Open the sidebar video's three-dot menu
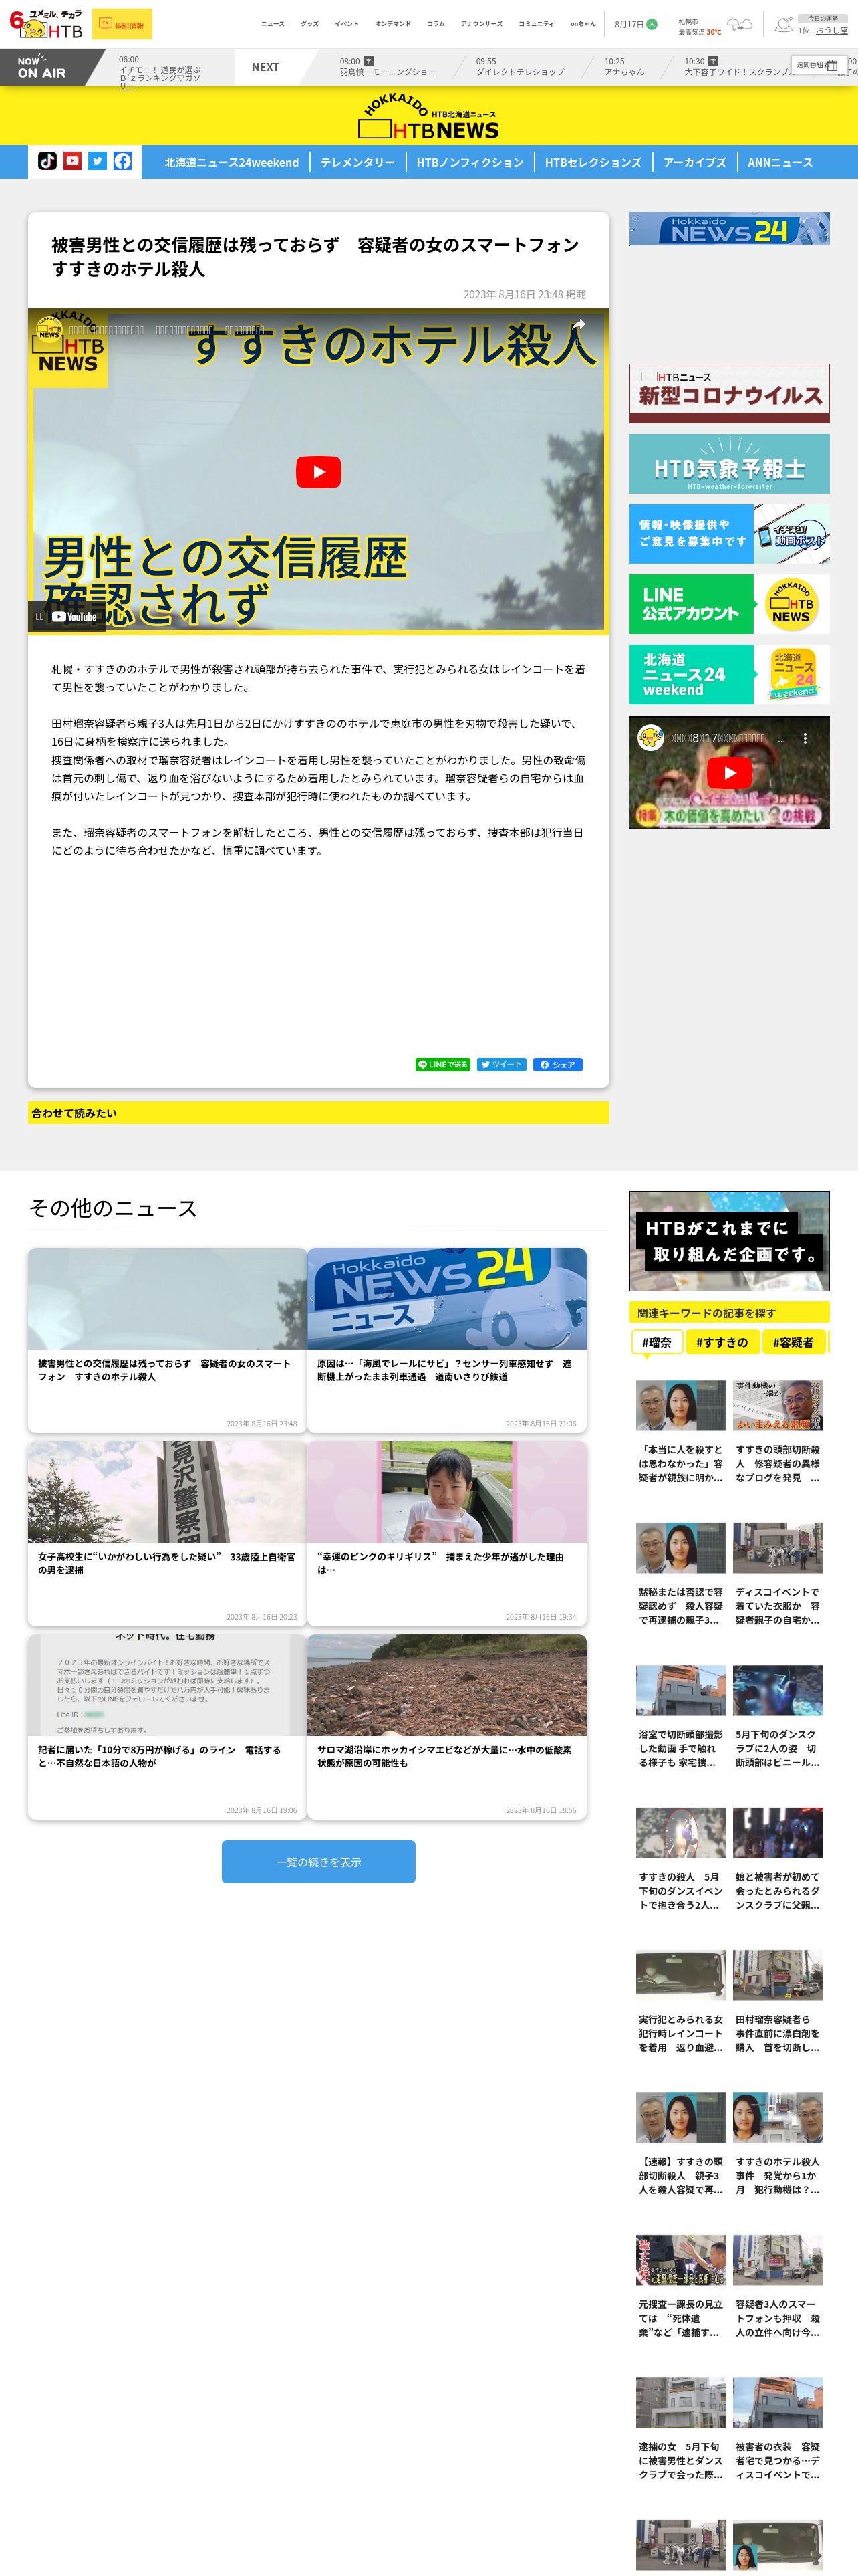Viewport: 858px width, 2576px height. 805,738
